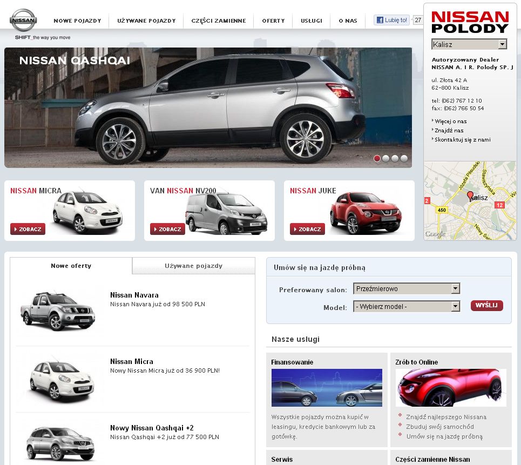Click the red map pin on Kalisz

coord(470,196)
